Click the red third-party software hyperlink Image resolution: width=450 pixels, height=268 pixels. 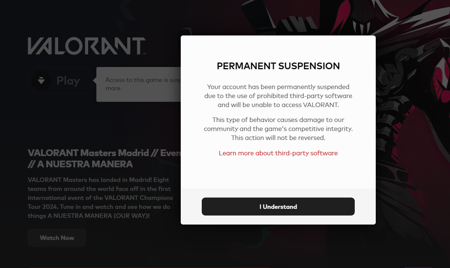(x=278, y=153)
